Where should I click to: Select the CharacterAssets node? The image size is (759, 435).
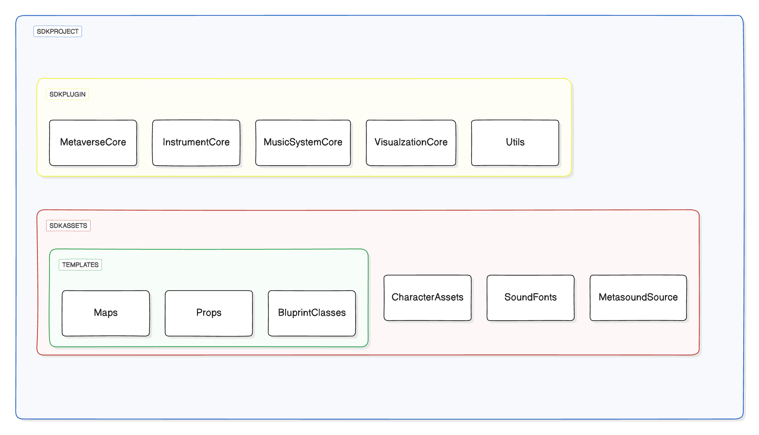click(427, 298)
